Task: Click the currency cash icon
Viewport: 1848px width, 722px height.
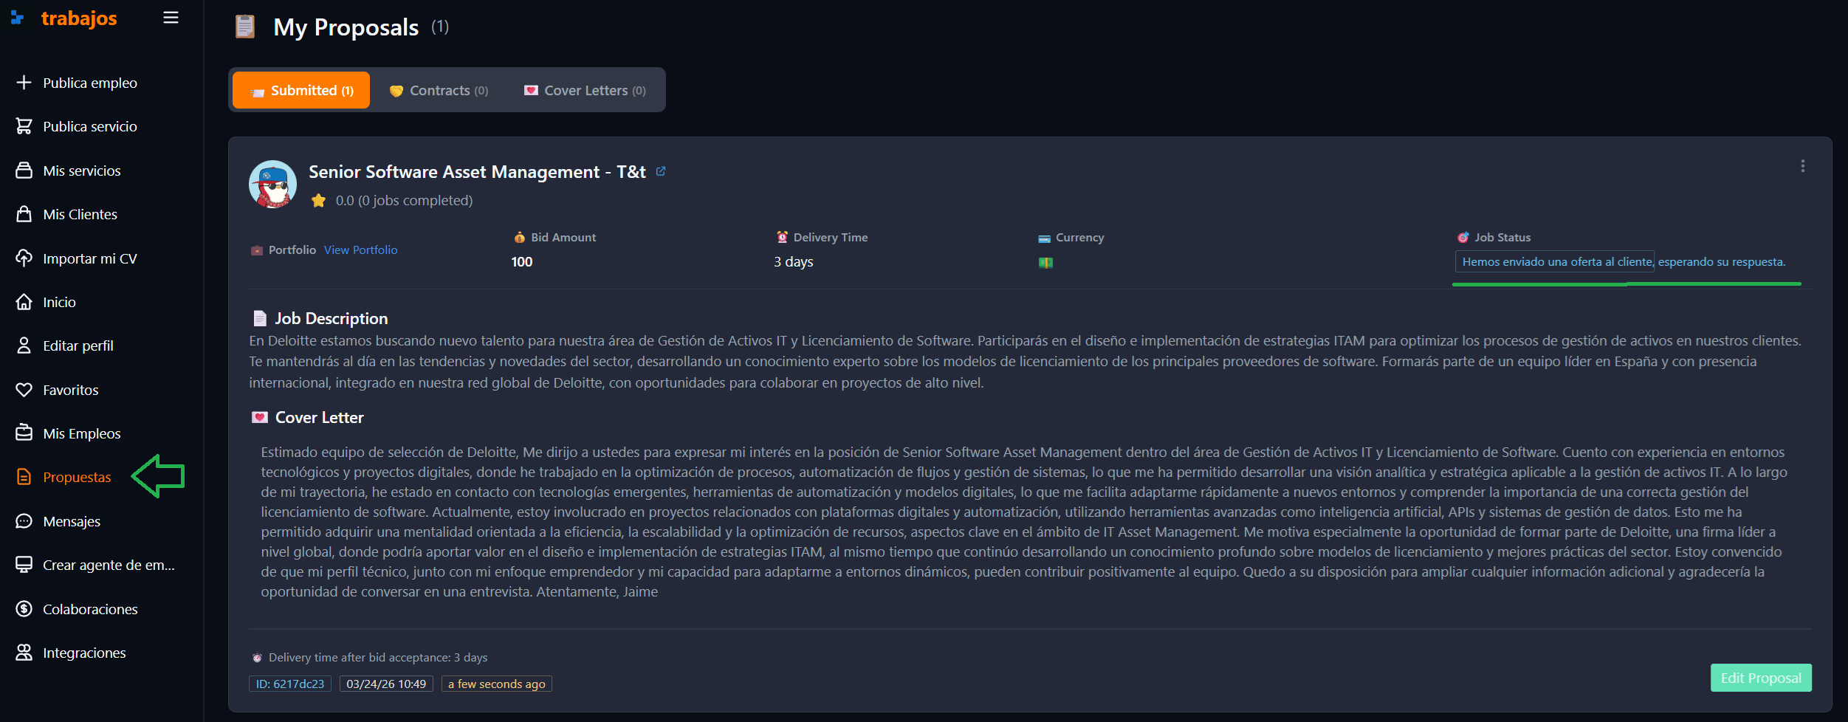Action: 1045,263
